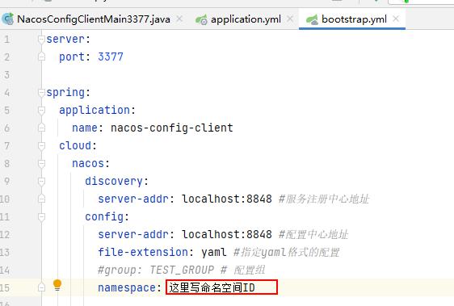The width and height of the screenshot is (454, 306).
Task: Click the application key on line 5
Action: 95,111
